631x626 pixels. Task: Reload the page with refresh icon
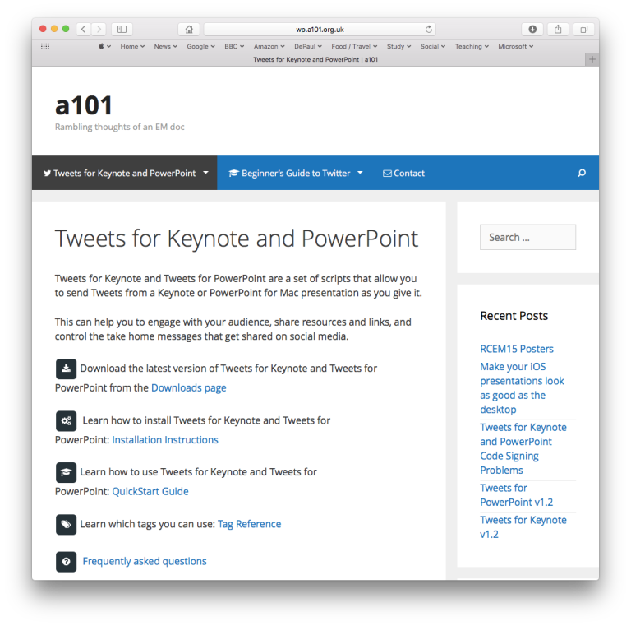(429, 30)
